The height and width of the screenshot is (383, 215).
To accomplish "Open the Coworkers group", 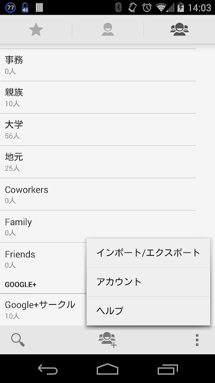I will [98, 194].
